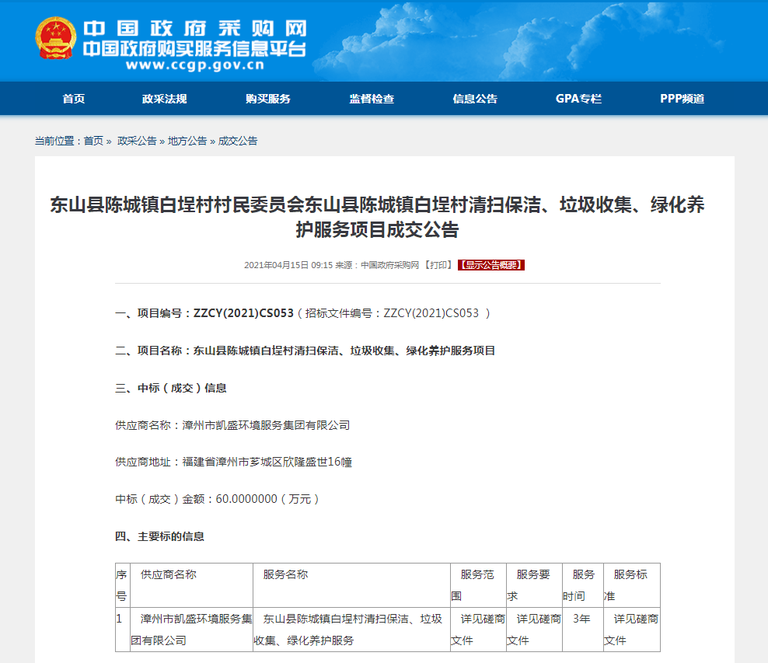Click the 服务标准 table header
768x663 pixels.
point(632,585)
